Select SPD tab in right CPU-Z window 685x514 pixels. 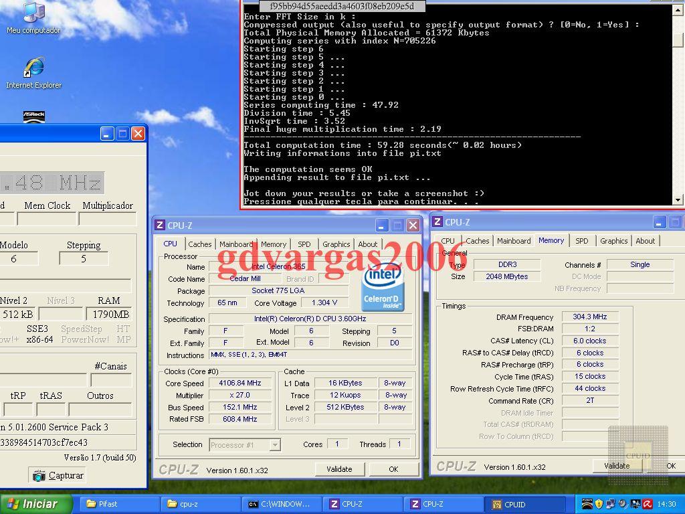click(581, 241)
